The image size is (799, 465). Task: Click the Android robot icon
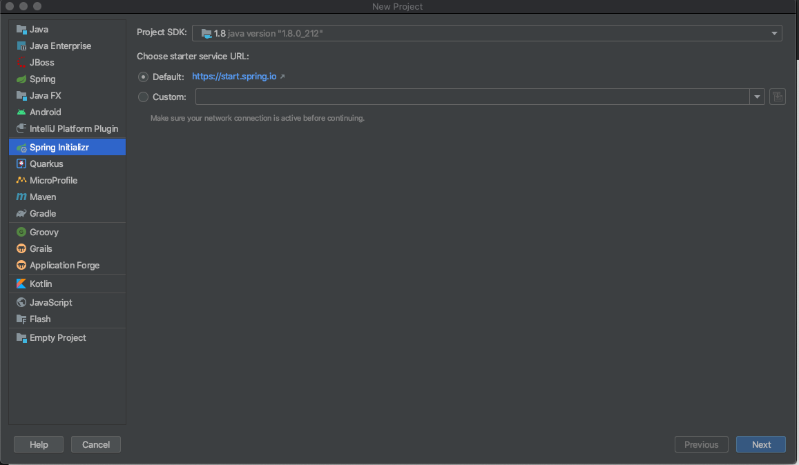click(21, 112)
